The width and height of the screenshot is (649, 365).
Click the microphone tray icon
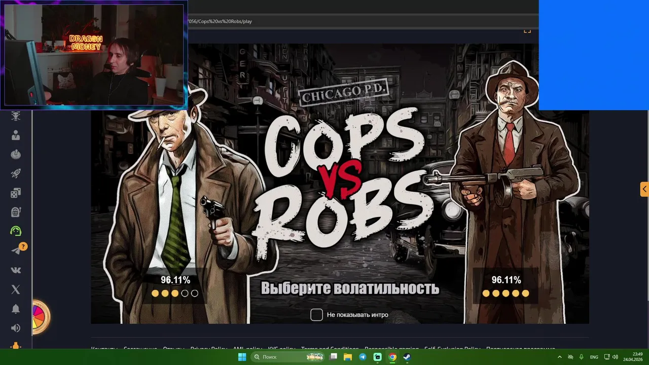coord(581,357)
